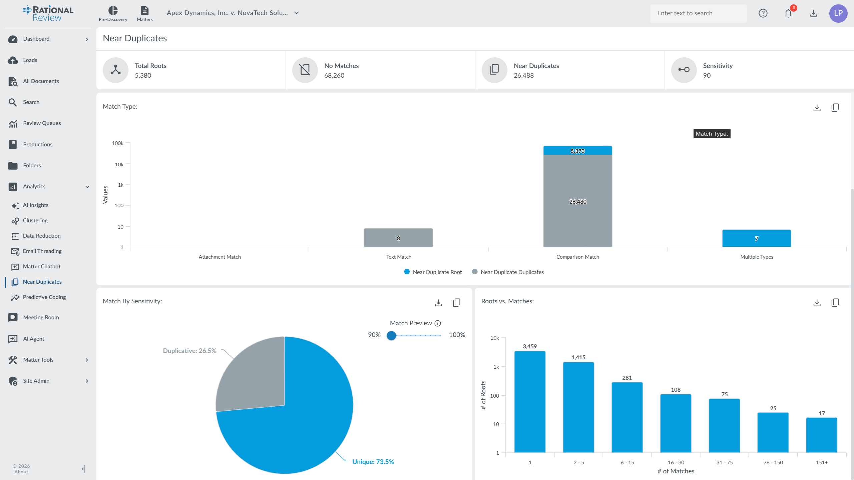Open Predictive Coding page
Screen dimensions: 854x480
pos(44,297)
